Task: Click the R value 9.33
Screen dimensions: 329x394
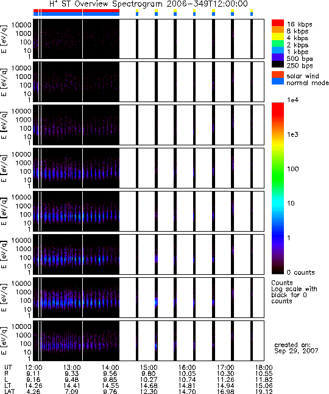Action: pyautogui.click(x=72, y=373)
